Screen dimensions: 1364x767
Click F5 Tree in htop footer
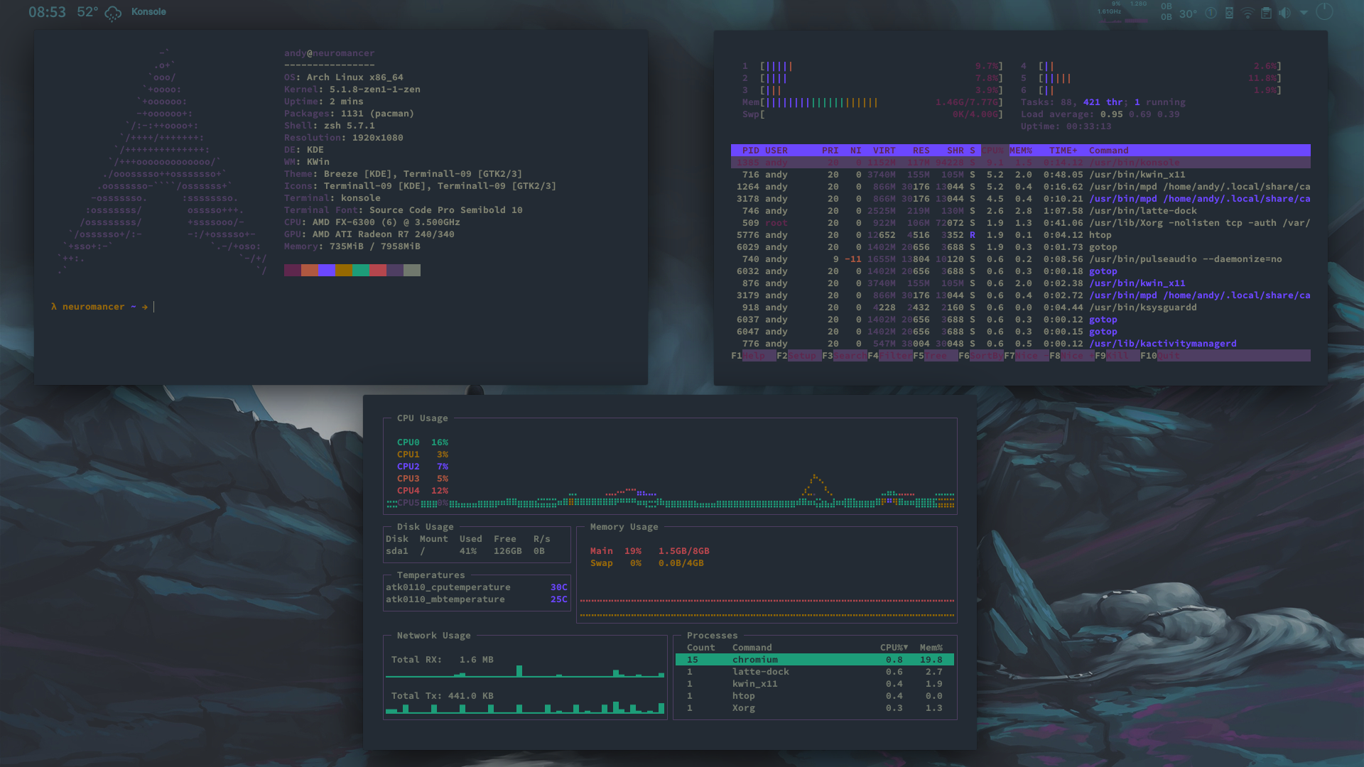click(935, 356)
